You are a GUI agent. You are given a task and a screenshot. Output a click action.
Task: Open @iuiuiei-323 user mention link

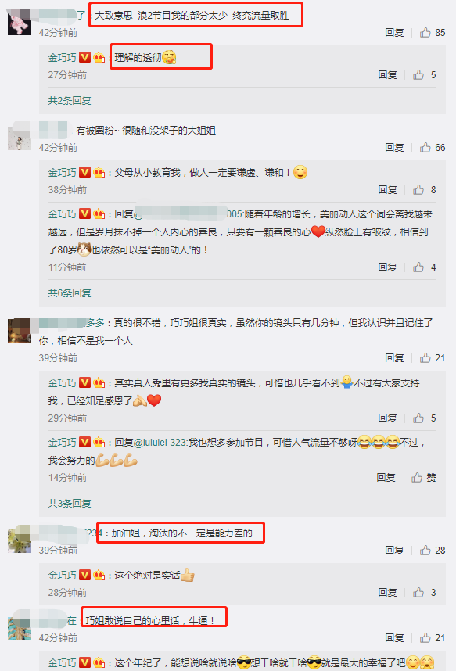click(x=160, y=443)
